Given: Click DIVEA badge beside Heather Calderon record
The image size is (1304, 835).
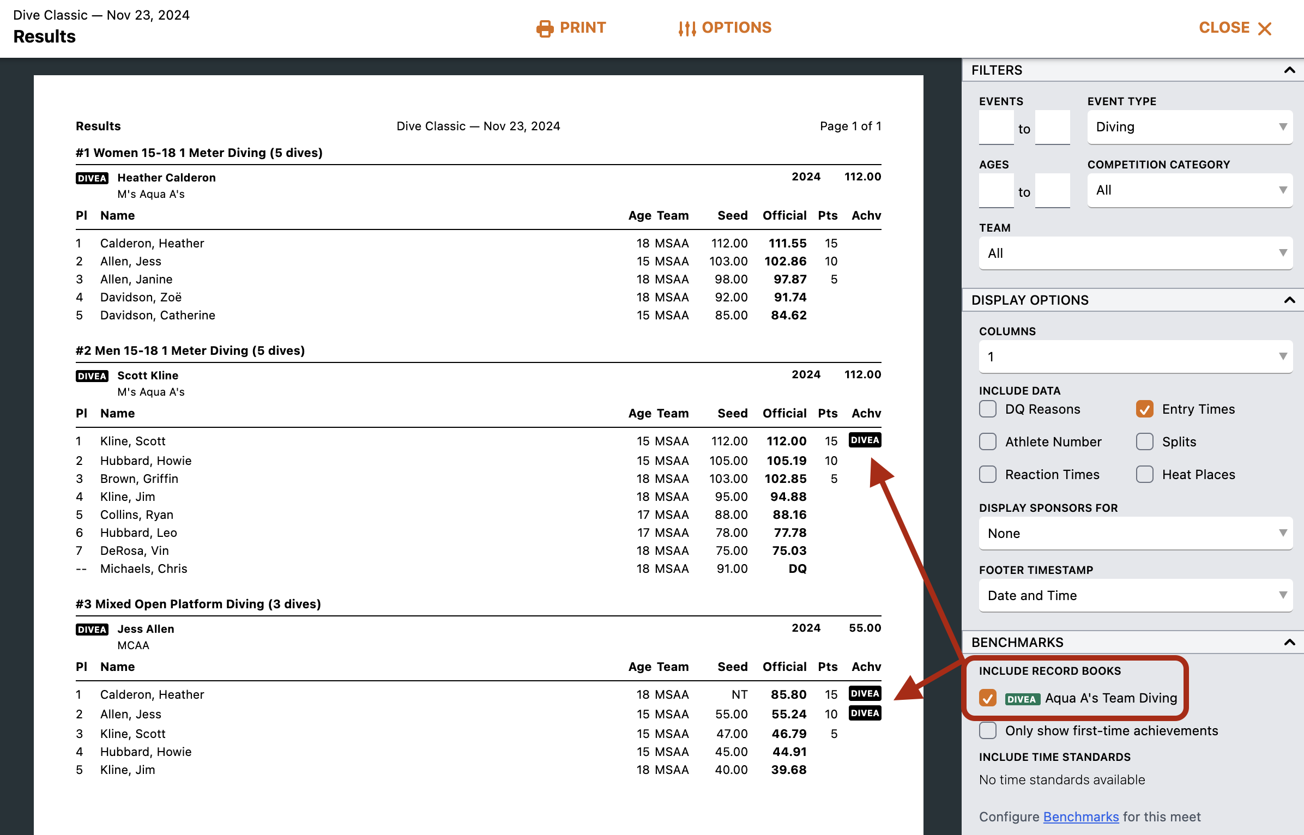Looking at the screenshot, I should coord(92,178).
